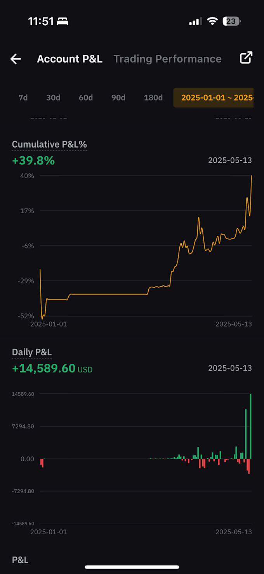The height and width of the screenshot is (574, 264).
Task: Select the 90d time range
Action: pos(118,97)
